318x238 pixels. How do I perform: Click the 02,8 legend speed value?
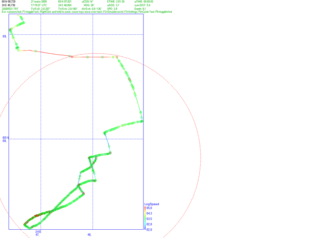pyautogui.click(x=149, y=224)
